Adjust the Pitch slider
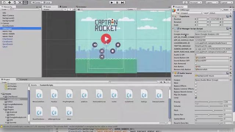Screen dimensions: 235x132 [209, 110]
